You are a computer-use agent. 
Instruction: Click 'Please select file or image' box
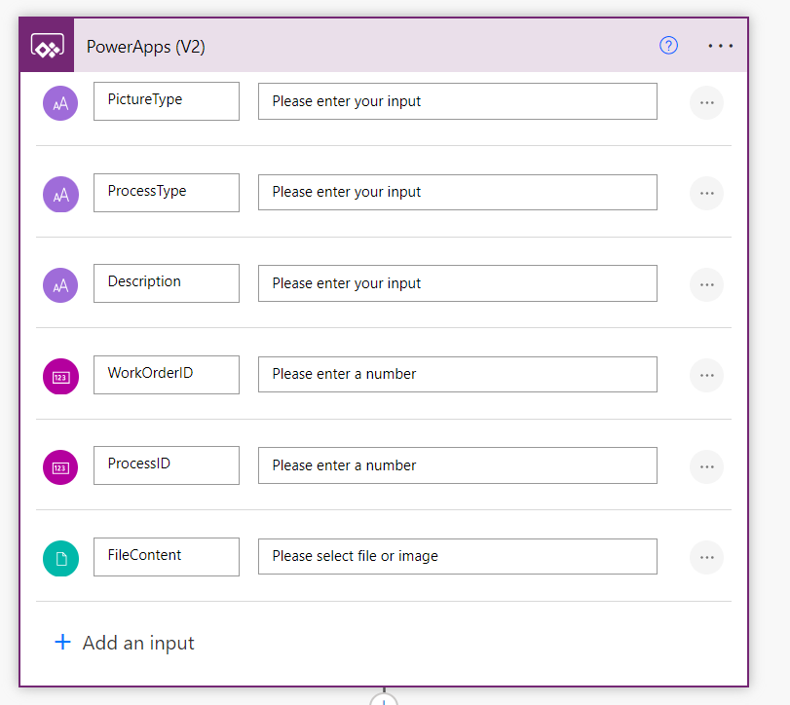pos(458,556)
